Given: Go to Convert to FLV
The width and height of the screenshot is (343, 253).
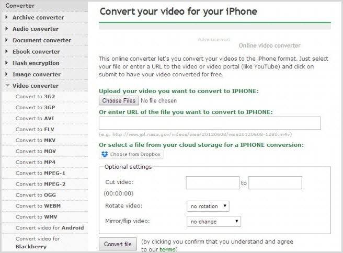Looking at the screenshot, I should click(35, 129).
